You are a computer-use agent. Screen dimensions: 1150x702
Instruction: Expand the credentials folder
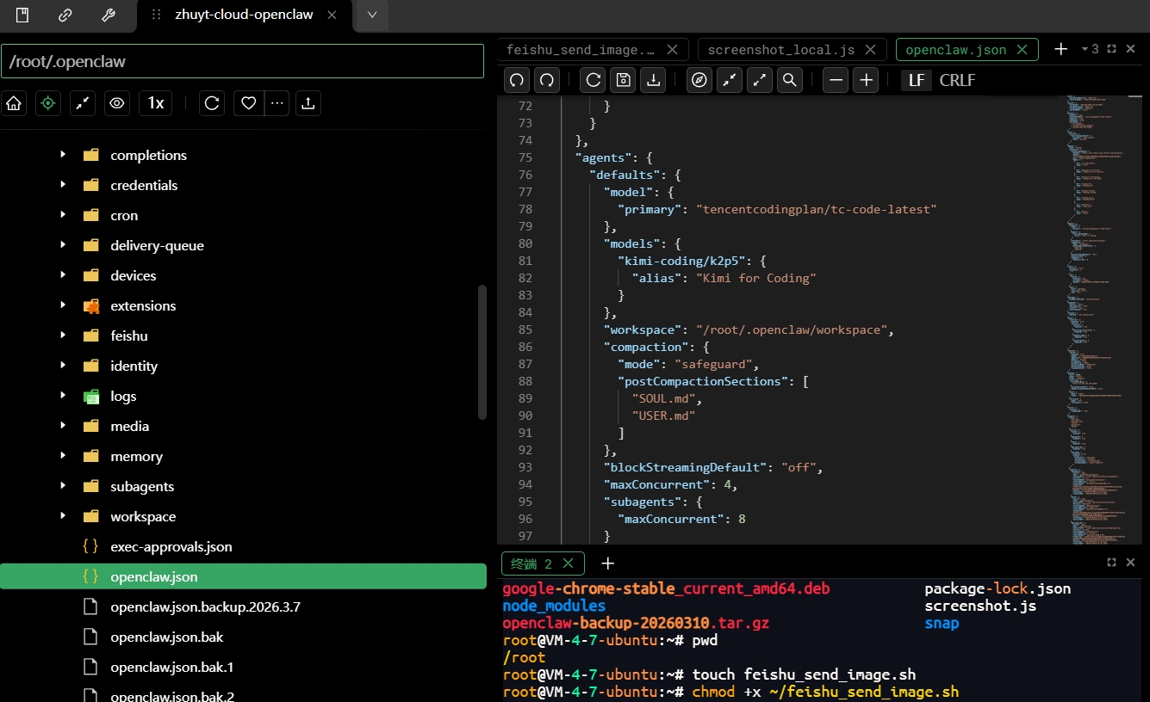click(x=63, y=185)
